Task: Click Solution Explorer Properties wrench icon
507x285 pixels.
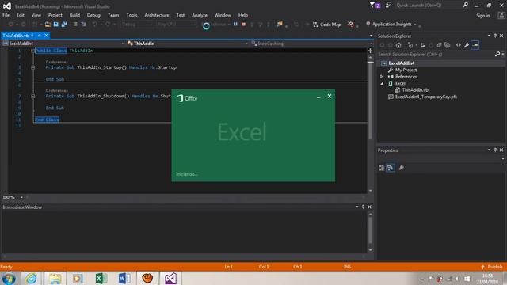Action: coord(467,45)
